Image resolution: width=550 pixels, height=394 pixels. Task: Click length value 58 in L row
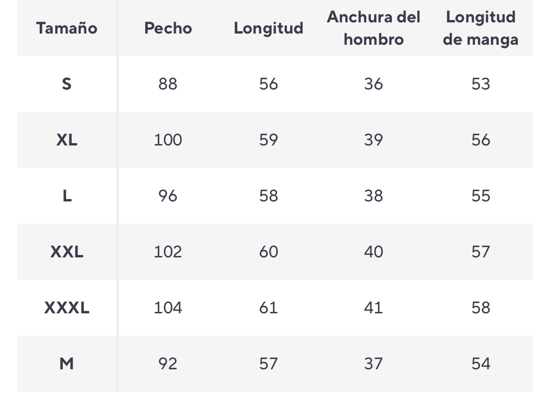point(268,196)
